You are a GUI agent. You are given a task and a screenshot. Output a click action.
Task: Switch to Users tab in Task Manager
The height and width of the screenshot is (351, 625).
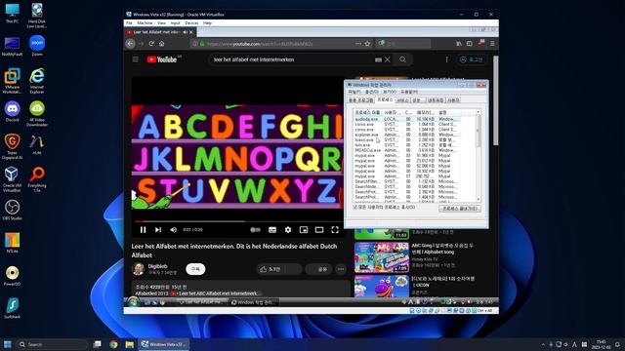[x=453, y=100]
